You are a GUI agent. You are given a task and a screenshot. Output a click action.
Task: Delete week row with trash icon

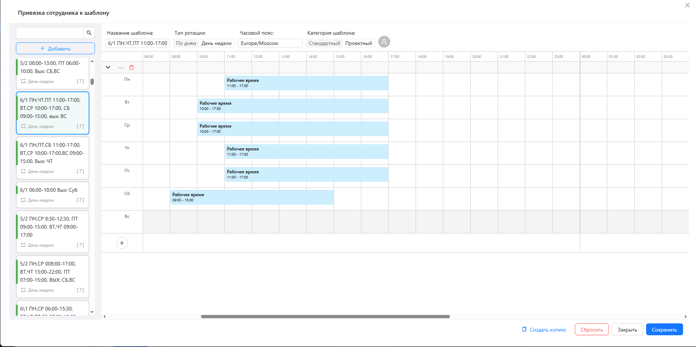point(132,67)
